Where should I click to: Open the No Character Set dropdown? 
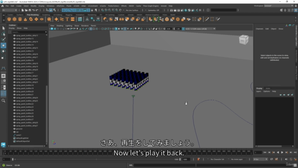(217, 159)
